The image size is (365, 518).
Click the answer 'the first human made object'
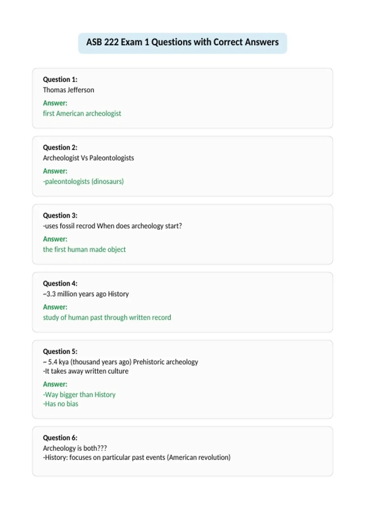[84, 250]
